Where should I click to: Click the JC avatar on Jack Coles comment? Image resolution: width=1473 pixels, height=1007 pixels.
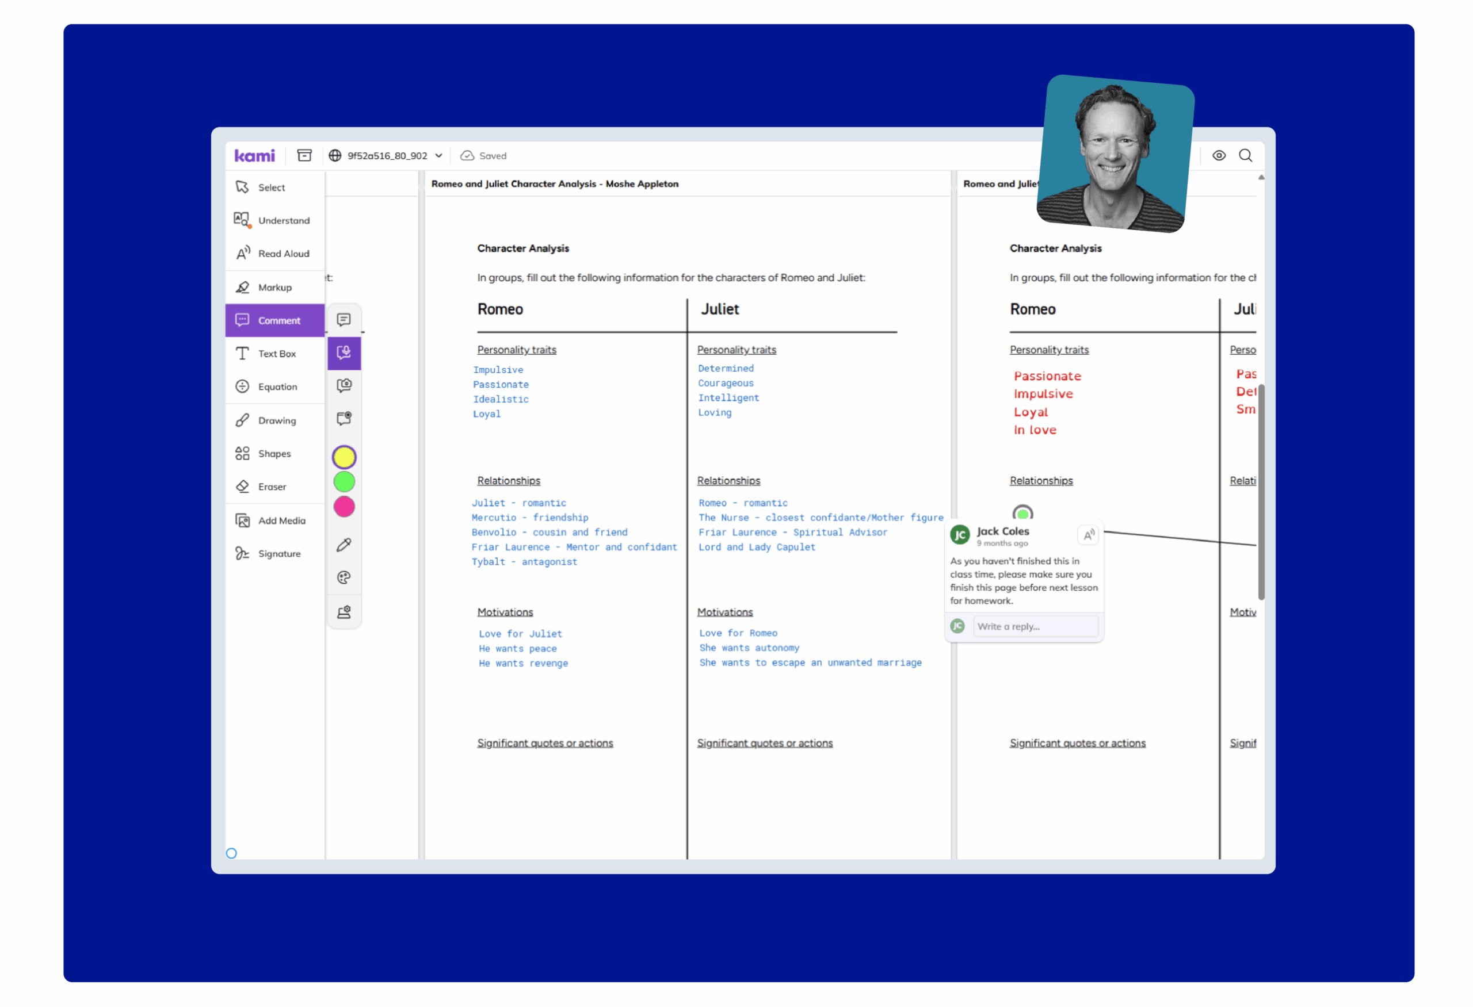click(960, 535)
